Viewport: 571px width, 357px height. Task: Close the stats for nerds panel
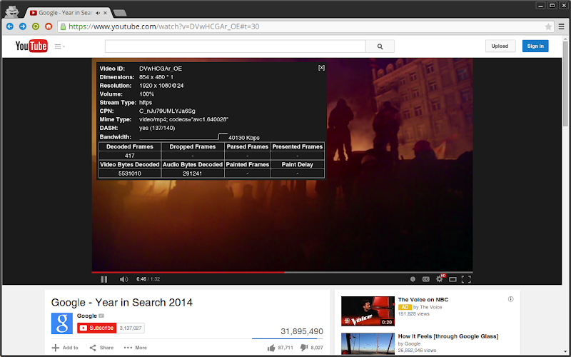321,68
